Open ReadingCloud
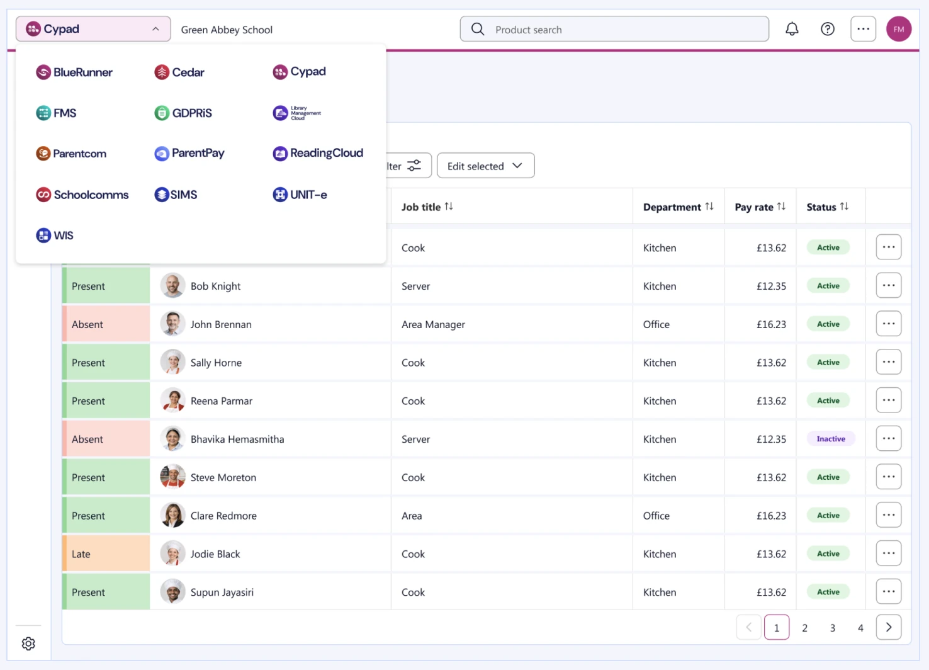The height and width of the screenshot is (670, 929). [x=318, y=153]
